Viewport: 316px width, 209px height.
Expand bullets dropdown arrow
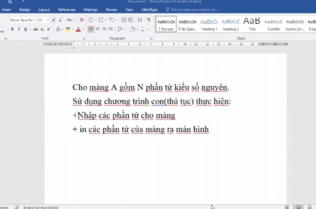[x=96, y=20]
